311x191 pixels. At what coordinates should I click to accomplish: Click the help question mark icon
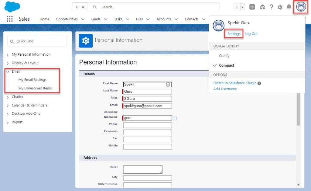pos(271,7)
